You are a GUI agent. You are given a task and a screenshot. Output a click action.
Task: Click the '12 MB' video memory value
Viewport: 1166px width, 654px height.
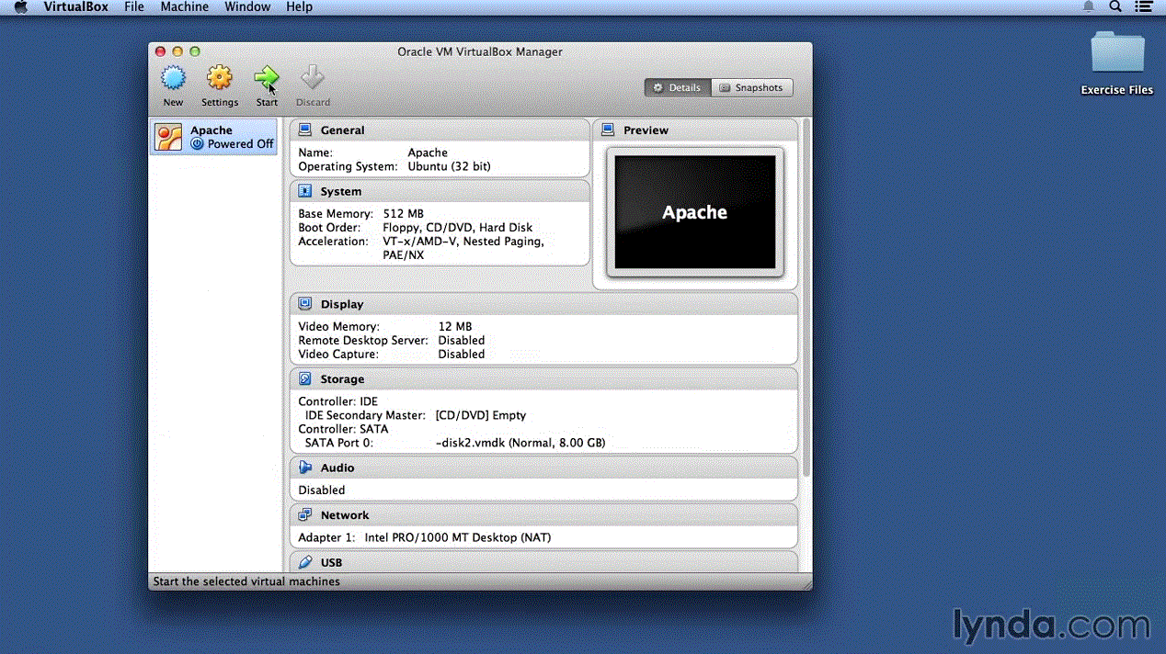pyautogui.click(x=454, y=326)
